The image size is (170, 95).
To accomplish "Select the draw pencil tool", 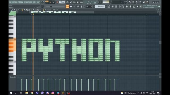I will click(x=22, y=10).
